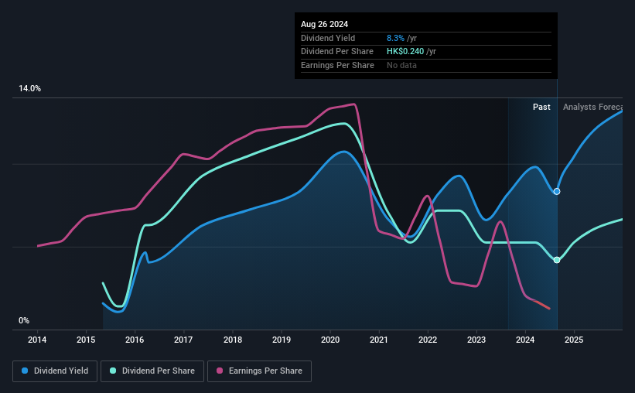
Task: Click the HK$0.240 dividend per share value
Action: pyautogui.click(x=405, y=52)
